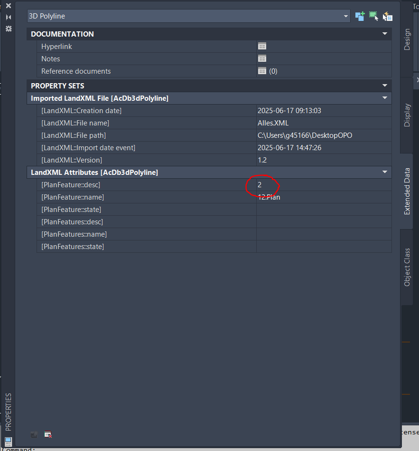Open palette properties gear icon
This screenshot has height=451, width=419.
coord(9,29)
